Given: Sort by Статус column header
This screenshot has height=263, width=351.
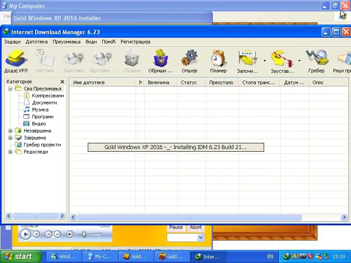Looking at the screenshot, I should 191,82.
